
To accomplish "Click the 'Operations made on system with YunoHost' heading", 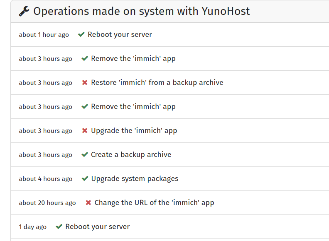I will coord(141,12).
